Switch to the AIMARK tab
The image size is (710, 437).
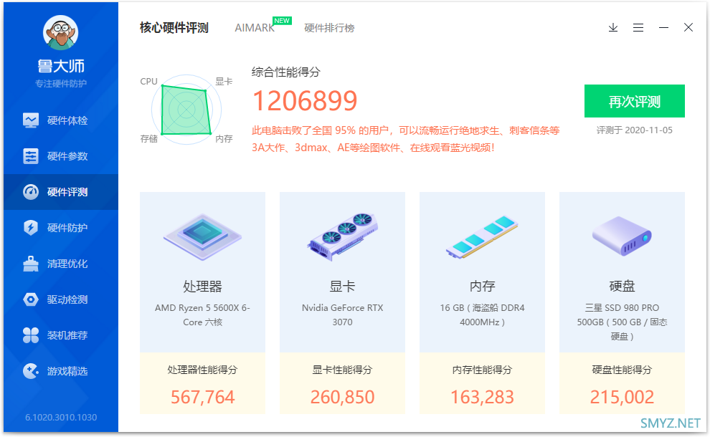(255, 28)
